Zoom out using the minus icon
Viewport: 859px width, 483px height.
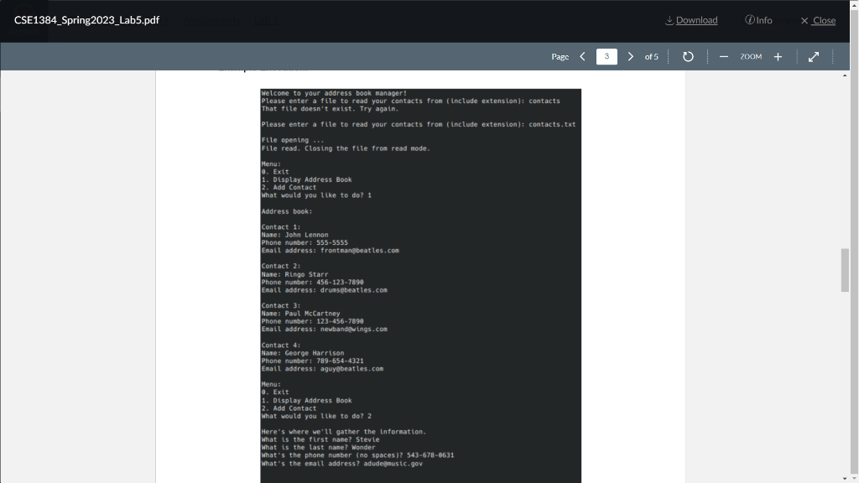[x=723, y=56]
